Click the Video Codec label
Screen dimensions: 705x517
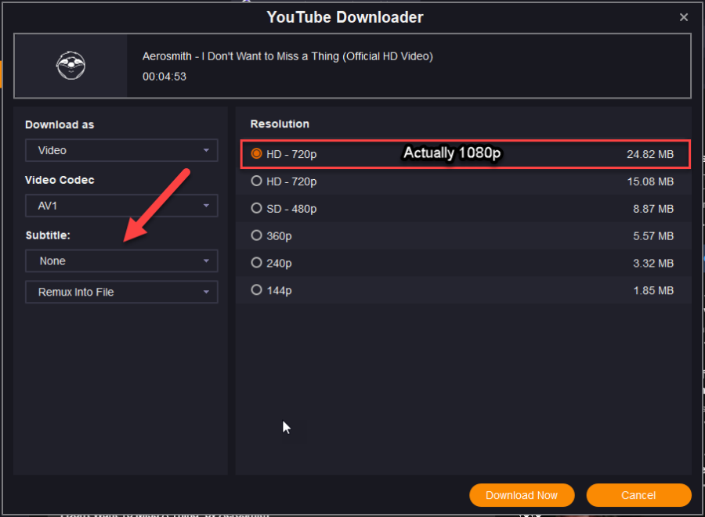pos(60,180)
